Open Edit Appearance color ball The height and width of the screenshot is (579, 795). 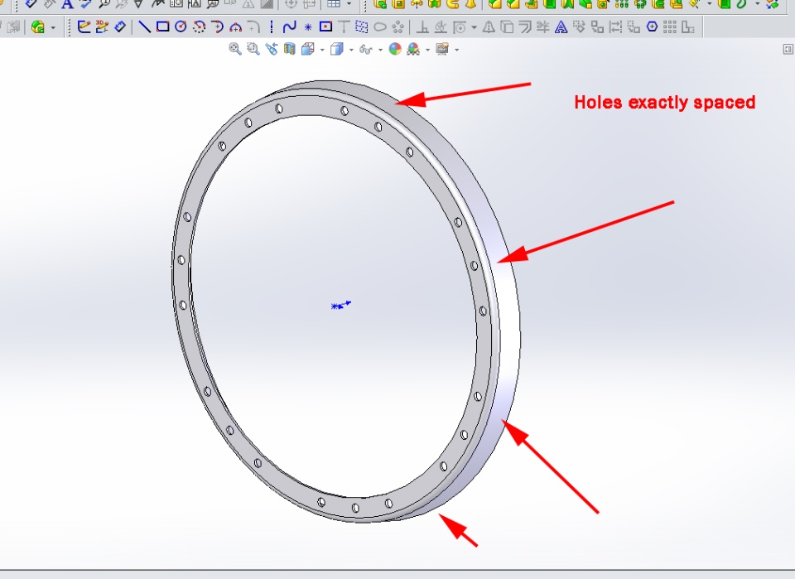pyautogui.click(x=395, y=49)
